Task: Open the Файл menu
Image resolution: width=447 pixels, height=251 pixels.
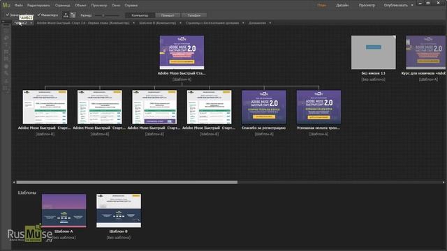Action: point(19,5)
